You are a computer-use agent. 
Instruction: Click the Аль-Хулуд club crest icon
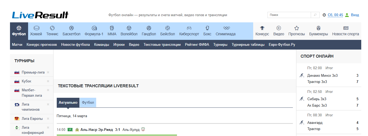(143, 130)
